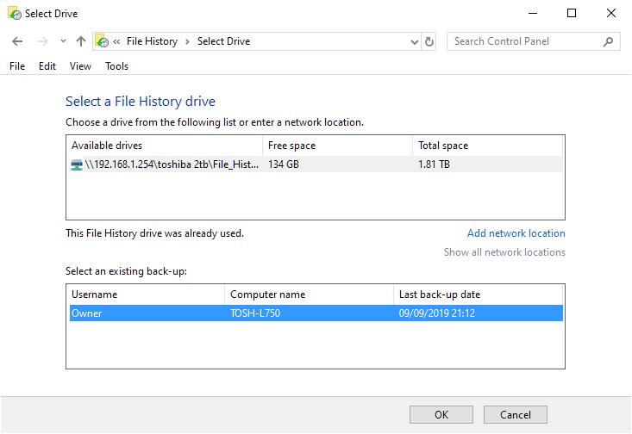Image resolution: width=632 pixels, height=434 pixels.
Task: Open the Tools menu
Action: coord(117,66)
